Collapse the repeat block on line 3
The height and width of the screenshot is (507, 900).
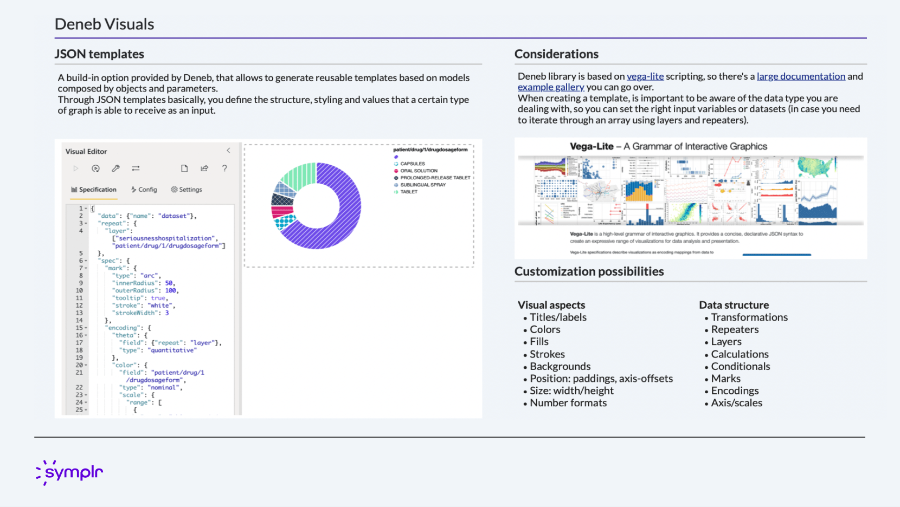point(85,223)
